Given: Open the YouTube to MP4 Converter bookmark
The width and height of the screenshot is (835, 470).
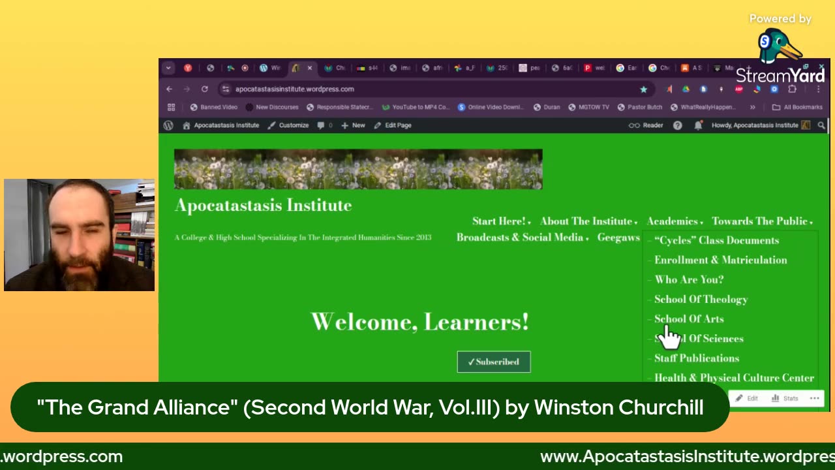Looking at the screenshot, I should coord(416,107).
